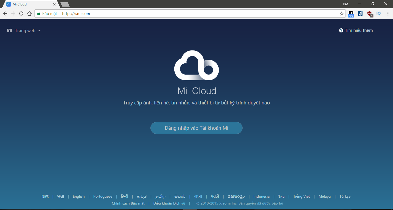Open a new browser tab
This screenshot has height=210, width=393.
coord(65,4)
